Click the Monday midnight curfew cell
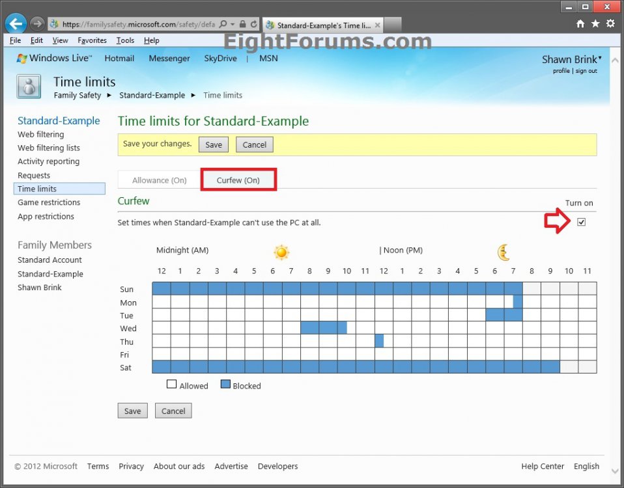Image resolution: width=624 pixels, height=488 pixels. point(161,302)
